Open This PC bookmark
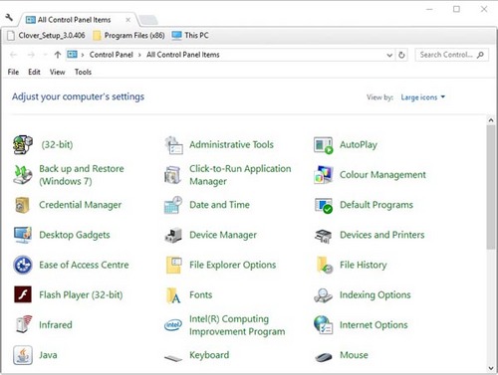 pyautogui.click(x=190, y=35)
